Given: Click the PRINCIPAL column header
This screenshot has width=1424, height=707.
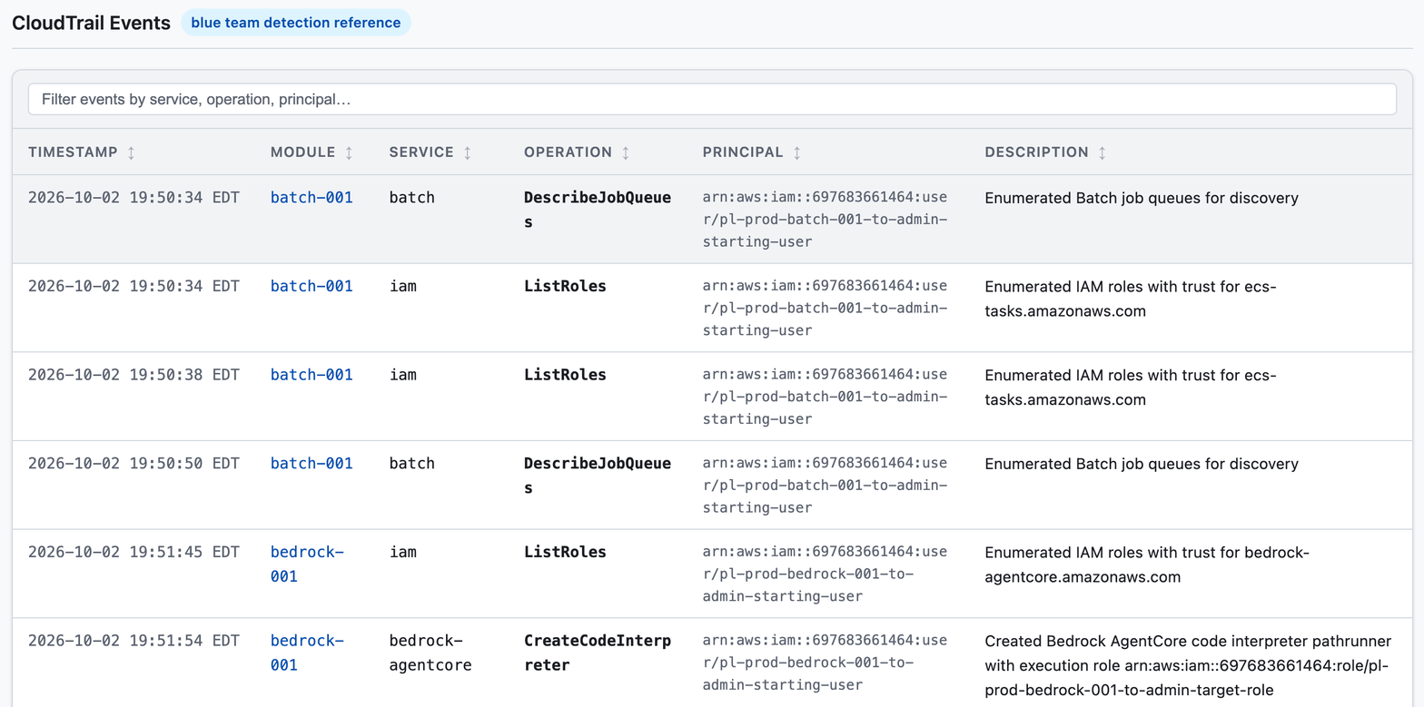Looking at the screenshot, I should click(x=752, y=152).
